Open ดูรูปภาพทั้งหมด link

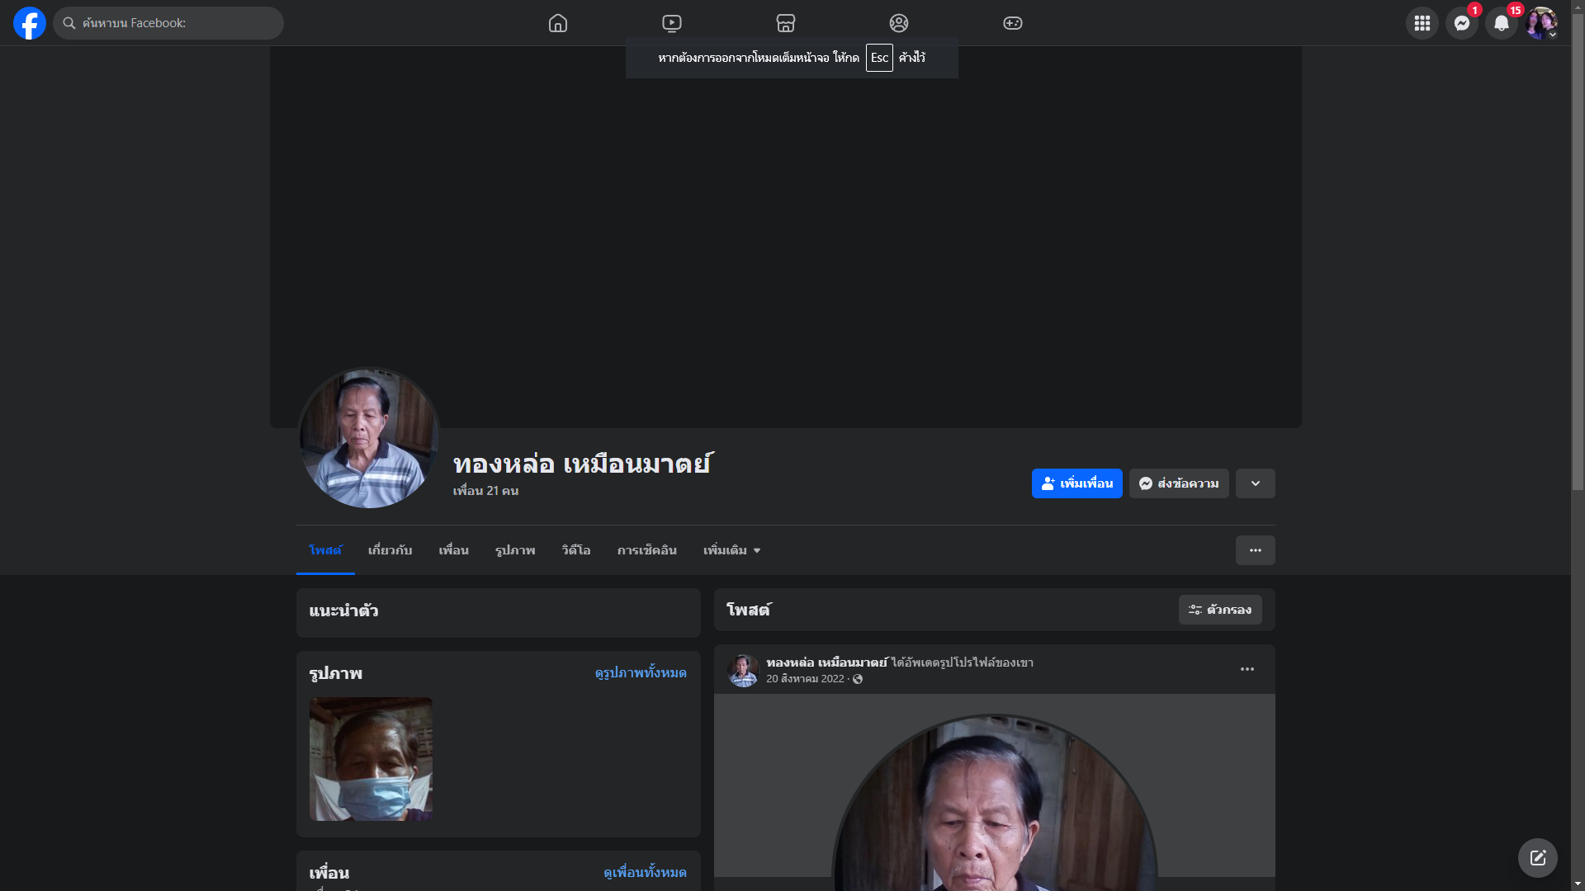pyautogui.click(x=641, y=673)
